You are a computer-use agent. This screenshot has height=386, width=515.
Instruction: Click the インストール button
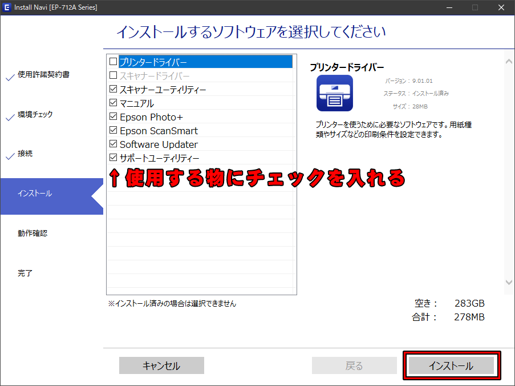pyautogui.click(x=451, y=365)
